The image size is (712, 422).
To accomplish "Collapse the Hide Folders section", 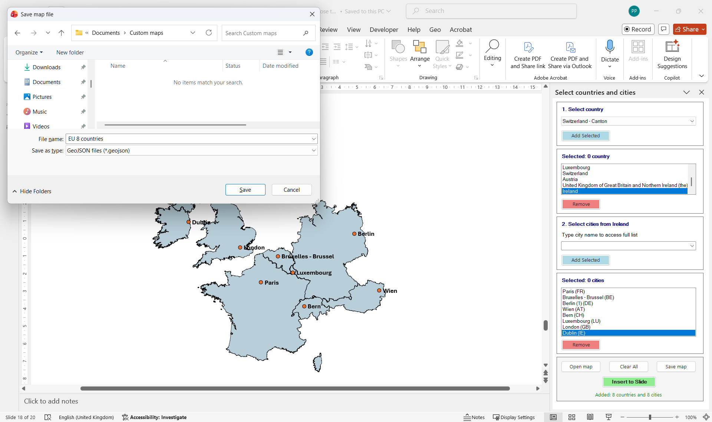I will pyautogui.click(x=32, y=191).
